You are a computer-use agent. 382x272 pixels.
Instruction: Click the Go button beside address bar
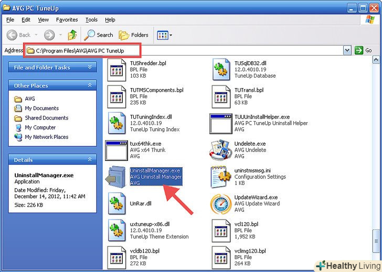363,50
